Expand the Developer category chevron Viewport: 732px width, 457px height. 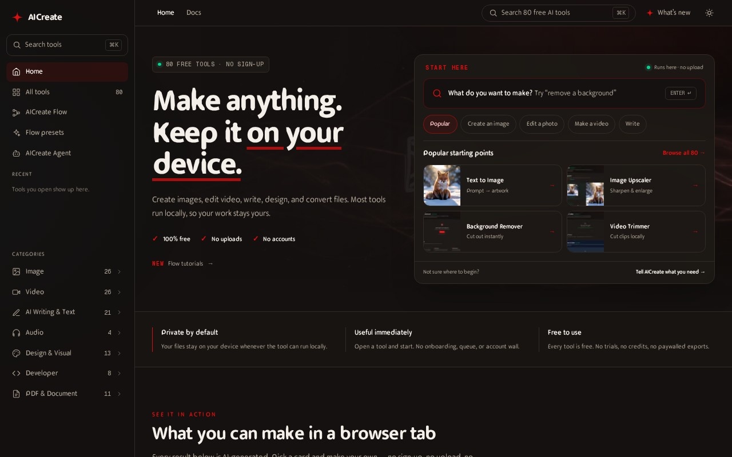[119, 373]
